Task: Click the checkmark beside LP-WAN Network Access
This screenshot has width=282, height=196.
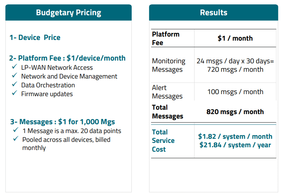Action: coord(14,67)
